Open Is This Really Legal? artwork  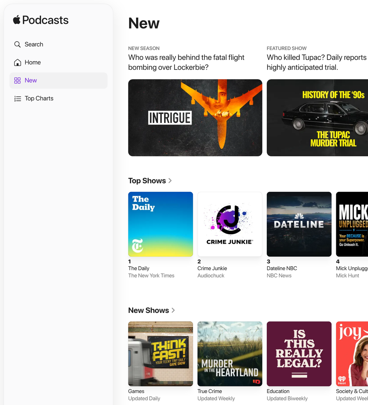[x=299, y=354]
